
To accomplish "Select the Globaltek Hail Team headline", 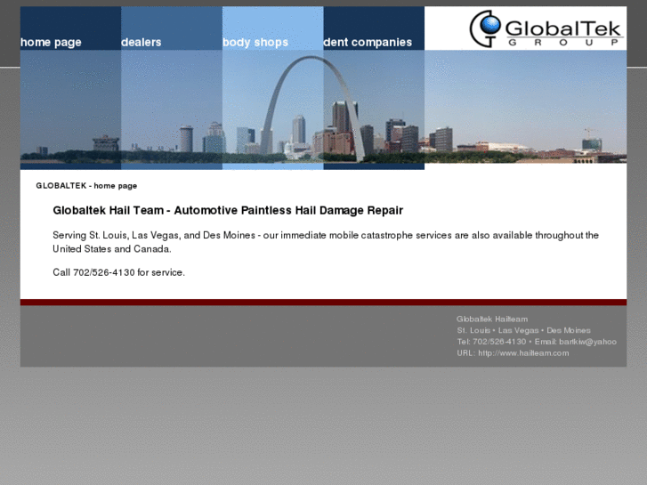I will click(228, 211).
